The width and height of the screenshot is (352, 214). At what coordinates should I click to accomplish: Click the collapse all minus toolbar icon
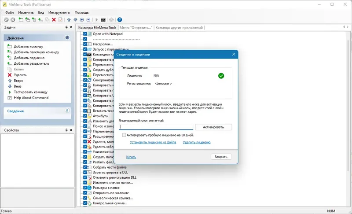[88, 20]
